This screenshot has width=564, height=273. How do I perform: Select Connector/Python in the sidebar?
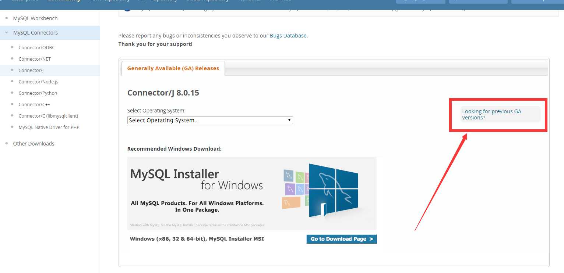click(38, 93)
